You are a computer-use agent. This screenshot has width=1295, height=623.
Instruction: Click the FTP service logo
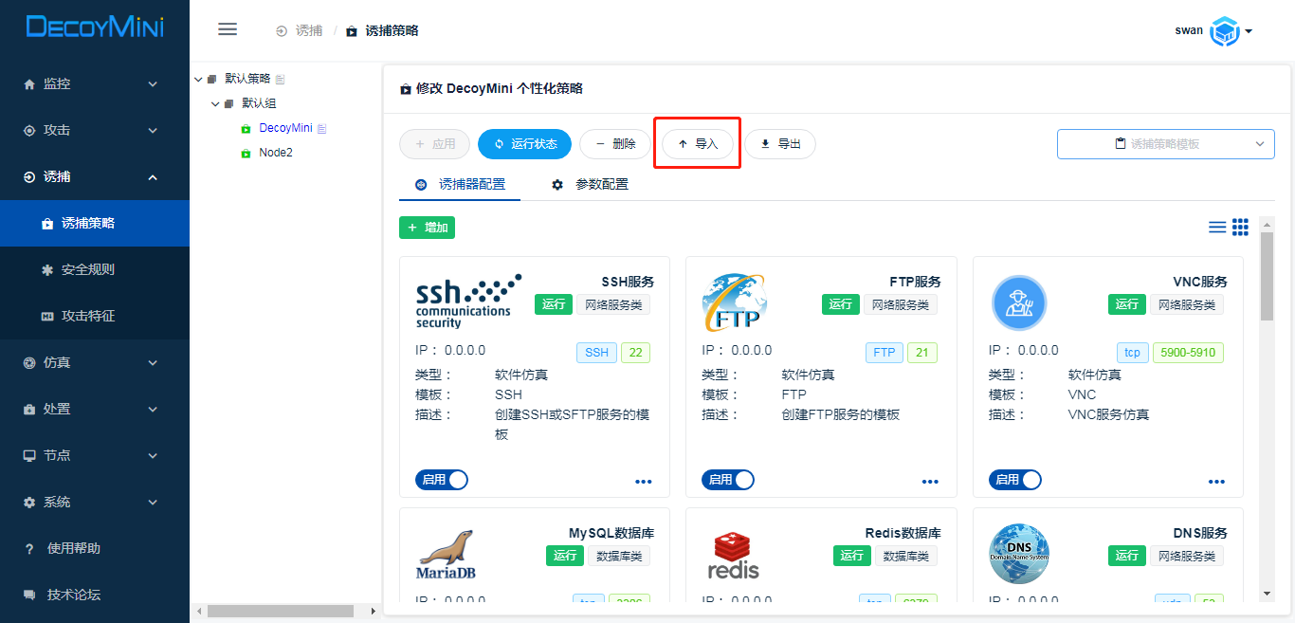pos(735,302)
